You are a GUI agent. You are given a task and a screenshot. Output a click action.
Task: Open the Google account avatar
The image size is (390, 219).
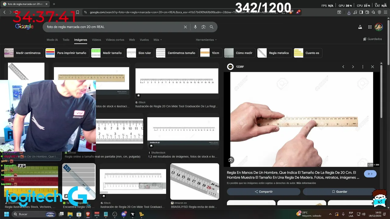(379, 27)
